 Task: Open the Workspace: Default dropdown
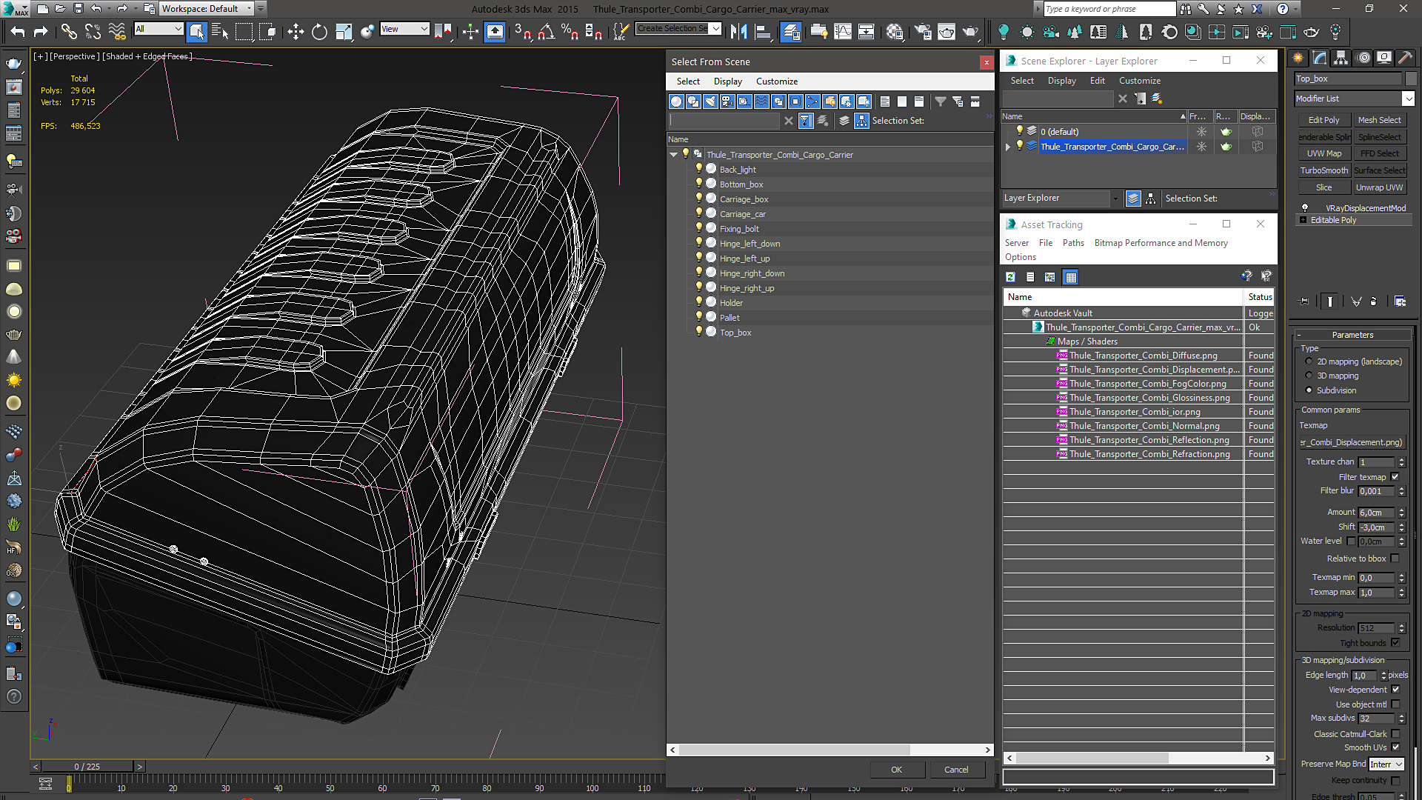207,9
